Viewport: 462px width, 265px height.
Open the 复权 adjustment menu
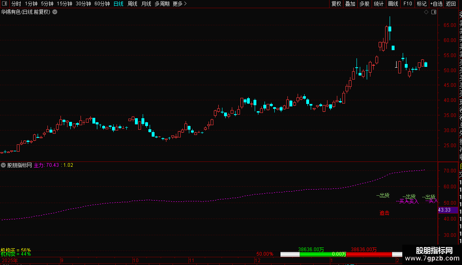(336, 4)
